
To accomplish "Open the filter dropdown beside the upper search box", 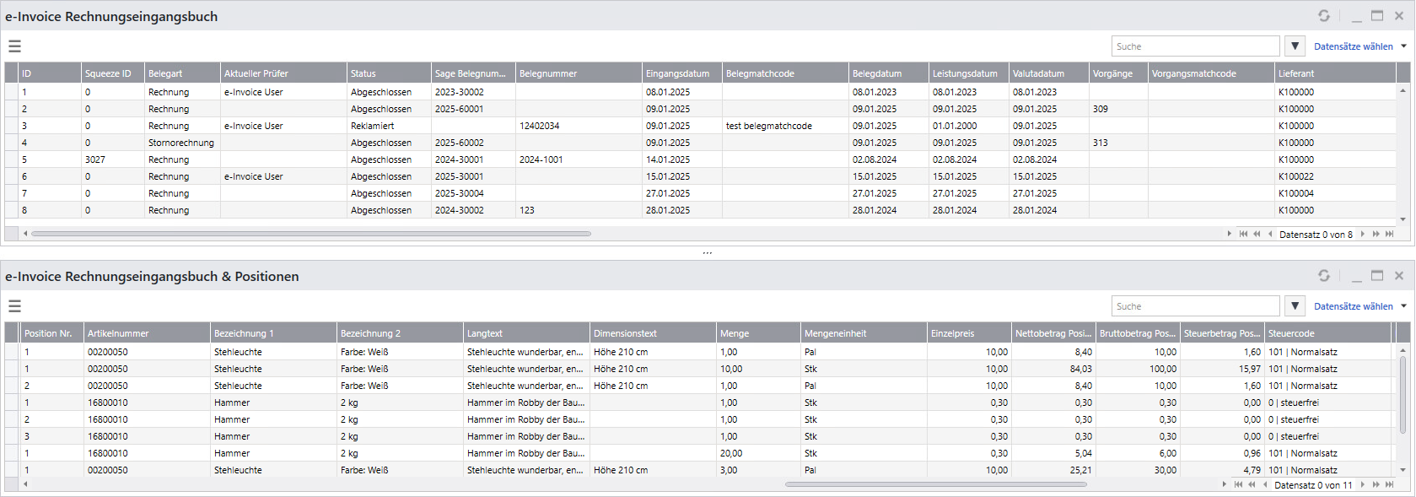I will coord(1295,46).
